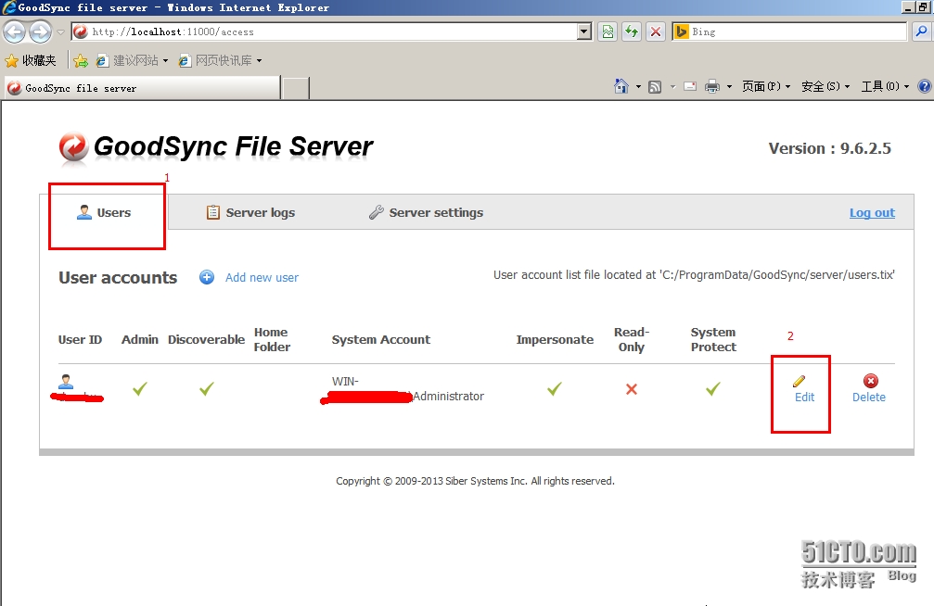This screenshot has height=606, width=934.
Task: Click the Read-Only red cross mark
Action: [632, 389]
